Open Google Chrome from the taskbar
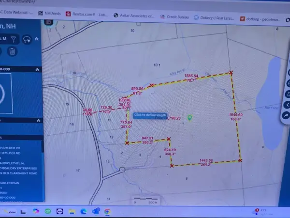The image size is (290, 218). (107, 211)
